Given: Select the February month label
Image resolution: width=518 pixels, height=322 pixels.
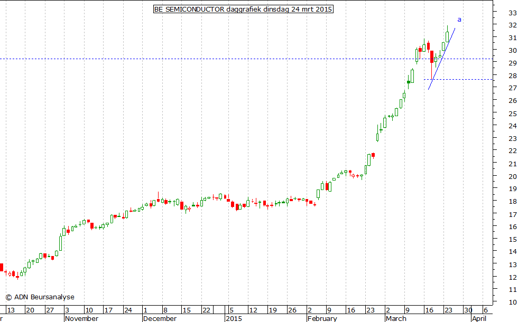Looking at the screenshot, I should (x=322, y=318).
